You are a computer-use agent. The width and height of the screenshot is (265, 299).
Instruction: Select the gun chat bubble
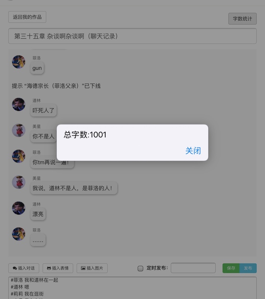(x=37, y=68)
